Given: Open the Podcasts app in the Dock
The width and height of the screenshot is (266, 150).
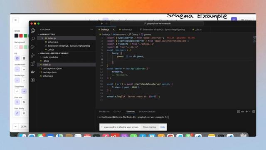Looking at the screenshot, I should click(x=124, y=135).
